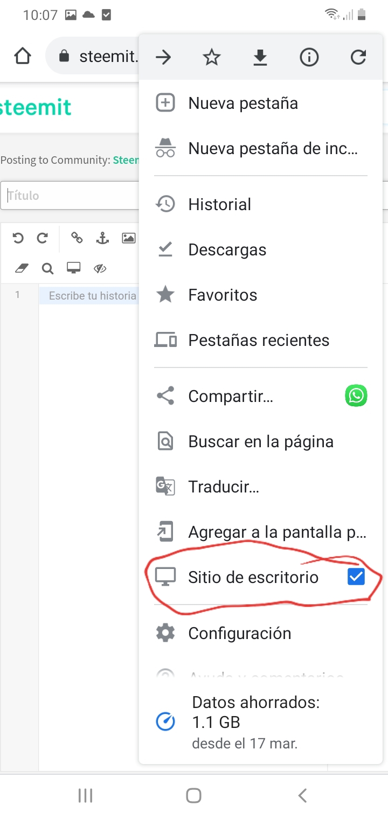The image size is (388, 819).
Task: Click the anchor icon in editor toolbar
Action: point(102,238)
